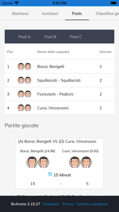Go to the Classifica tab

tap(107, 13)
